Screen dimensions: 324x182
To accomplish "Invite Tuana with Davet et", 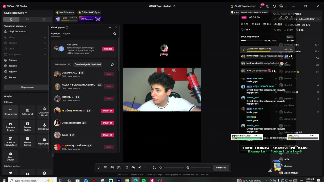I will (108, 135).
